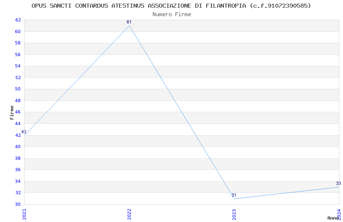Click the 'Anno' x-axis label
Viewport: 343px width, 222px height.
(x=333, y=218)
